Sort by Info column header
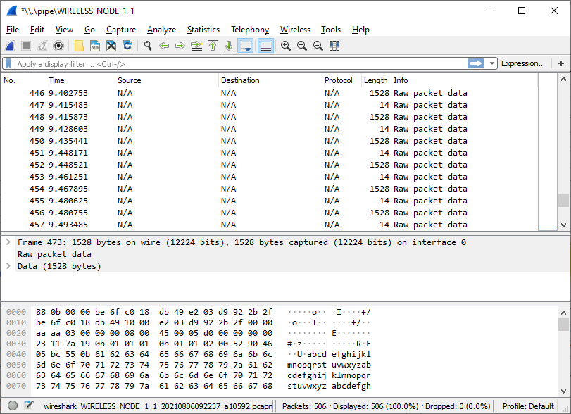 [464, 80]
